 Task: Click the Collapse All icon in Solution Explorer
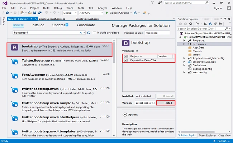pyautogui.click(x=215, y=24)
